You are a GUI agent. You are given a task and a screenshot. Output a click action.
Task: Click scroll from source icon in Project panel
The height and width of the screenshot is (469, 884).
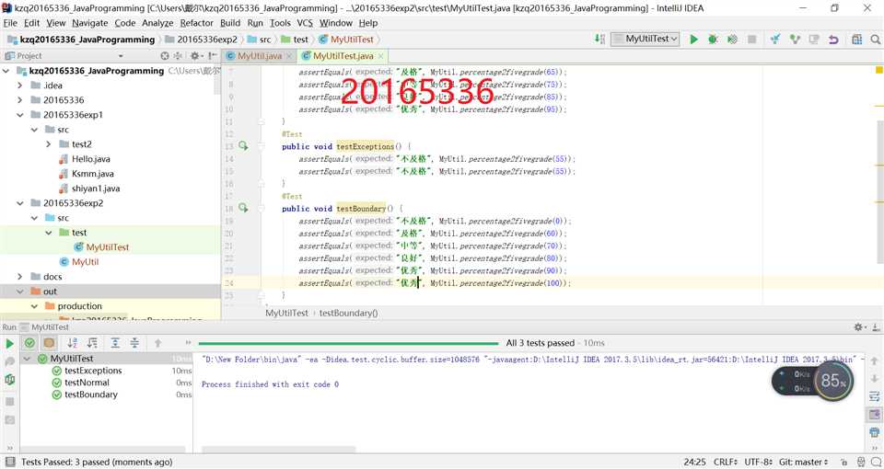click(x=165, y=56)
